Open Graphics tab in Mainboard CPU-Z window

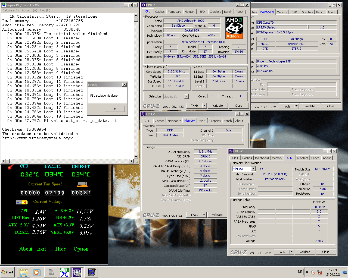pyautogui.click(x=307, y=12)
